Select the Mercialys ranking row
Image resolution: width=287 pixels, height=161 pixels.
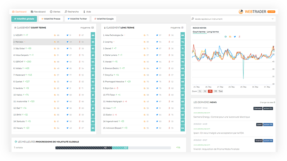[x=54, y=42]
